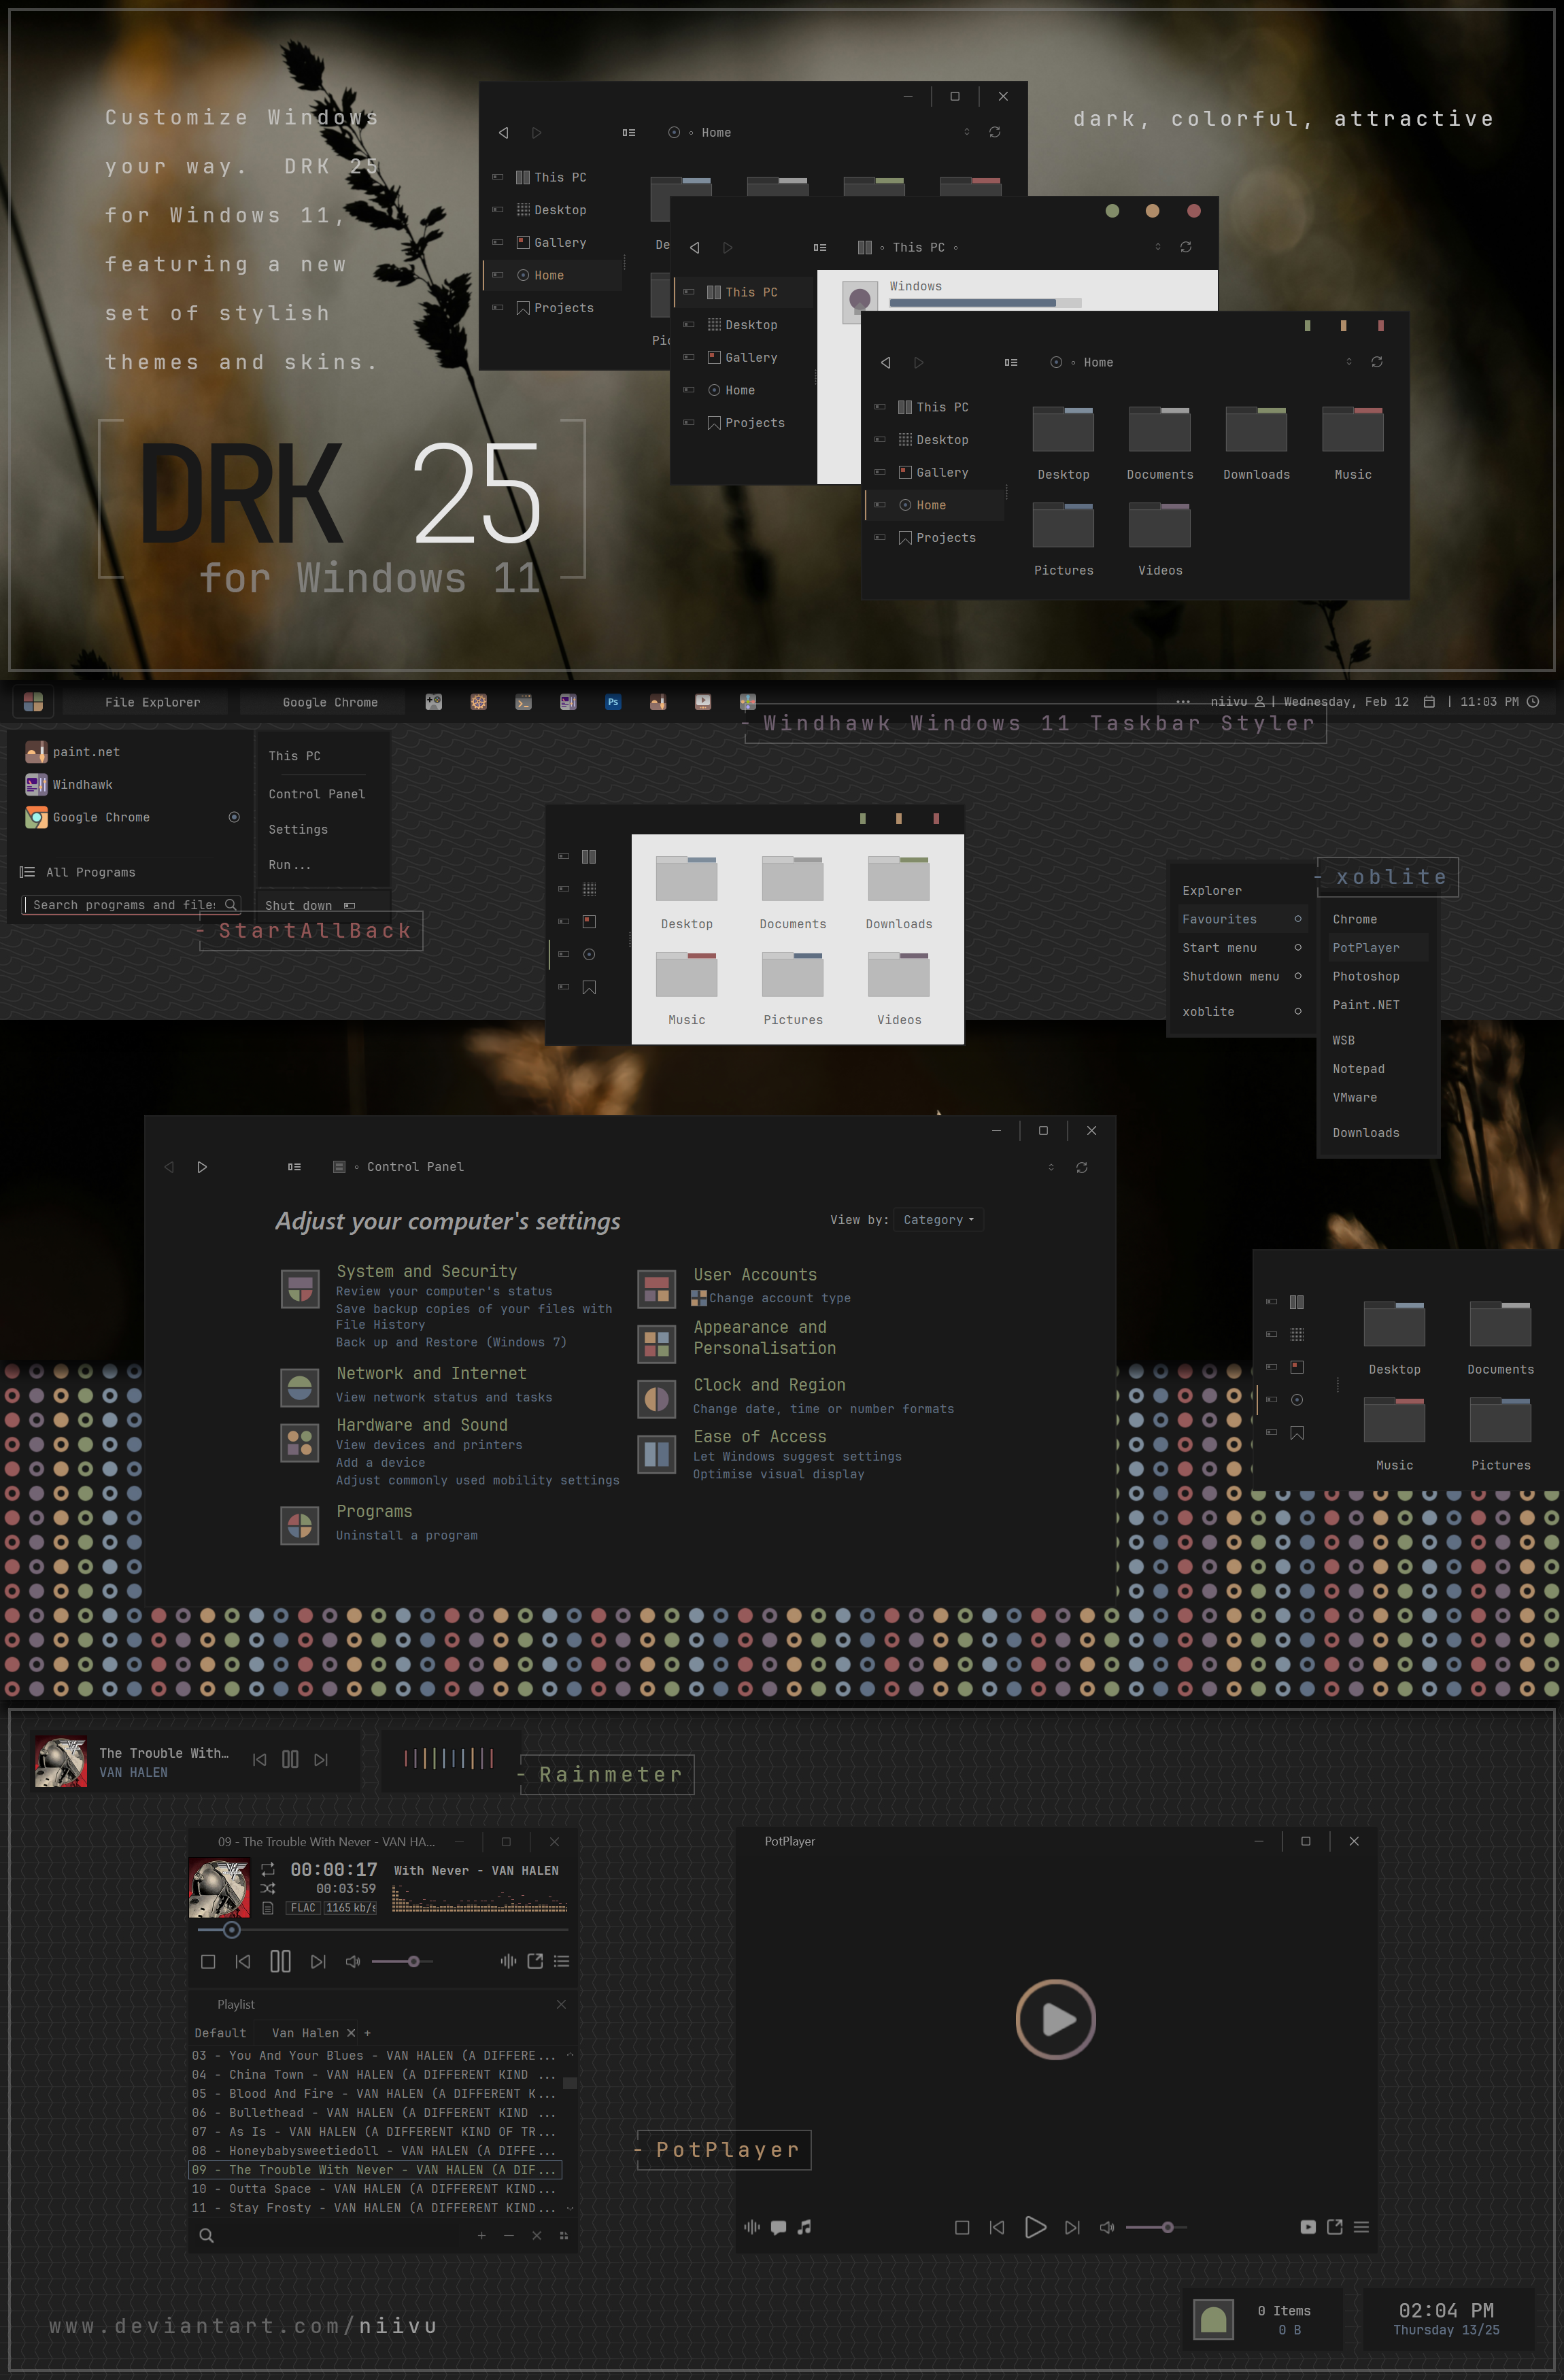Viewport: 1564px width, 2380px height.
Task: Toggle shuffle in the audio player
Action: coord(268,1888)
